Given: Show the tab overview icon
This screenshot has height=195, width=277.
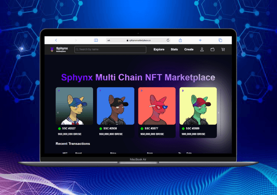Looking at the screenshot, I should [x=220, y=40].
